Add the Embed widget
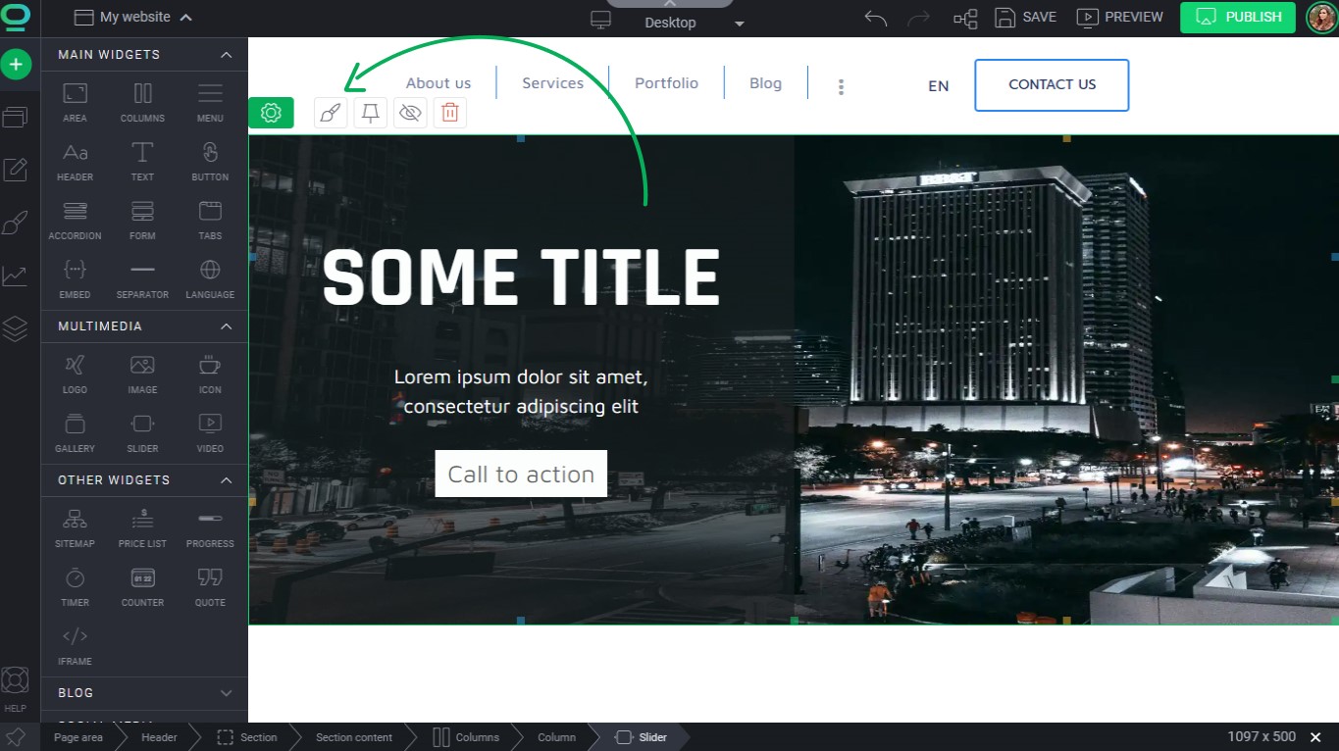Image resolution: width=1339 pixels, height=751 pixels. point(75,278)
